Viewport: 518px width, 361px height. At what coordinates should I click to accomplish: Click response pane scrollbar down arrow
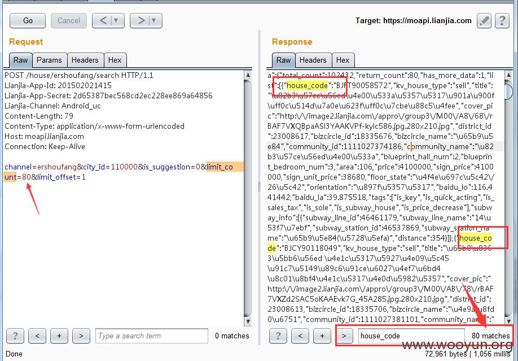[x=509, y=321]
